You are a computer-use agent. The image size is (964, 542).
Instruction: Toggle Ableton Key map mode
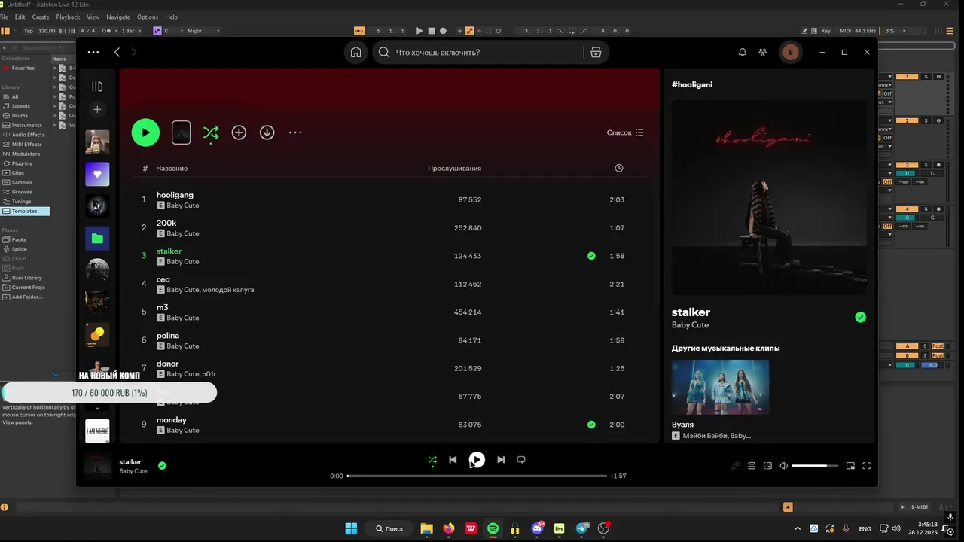825,31
